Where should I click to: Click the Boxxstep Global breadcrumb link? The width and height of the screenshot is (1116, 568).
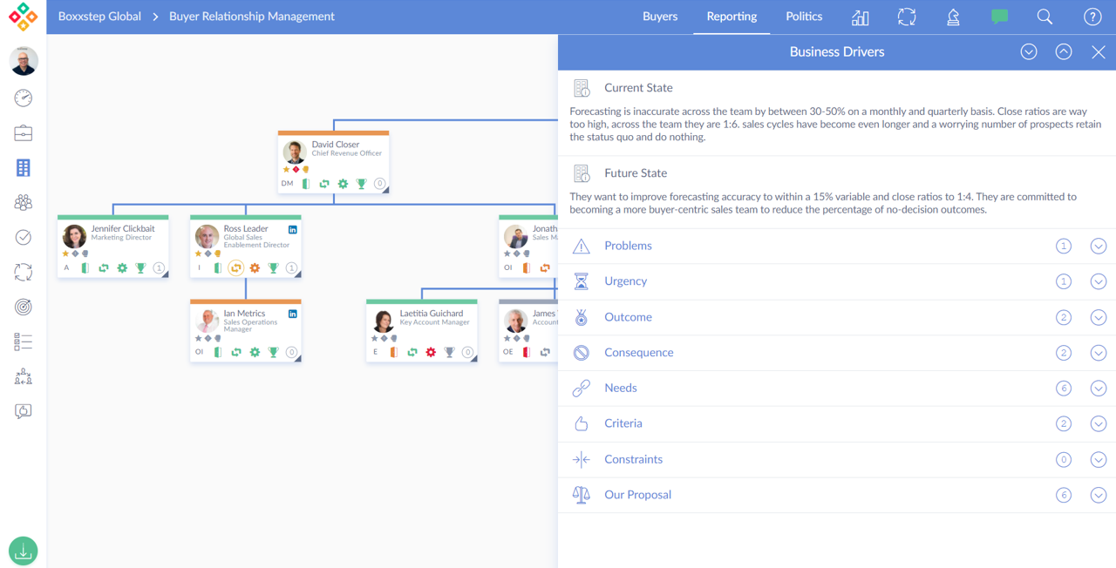pos(99,17)
